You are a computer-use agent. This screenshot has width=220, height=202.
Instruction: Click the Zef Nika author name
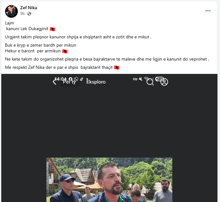pyautogui.click(x=29, y=8)
